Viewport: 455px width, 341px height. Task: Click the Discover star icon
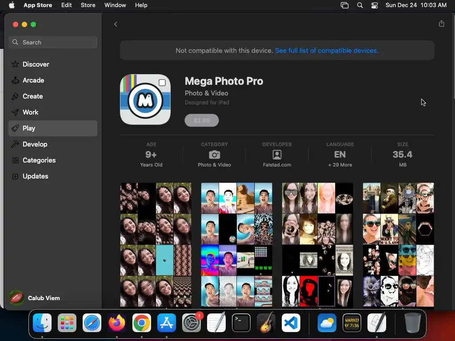tap(15, 64)
